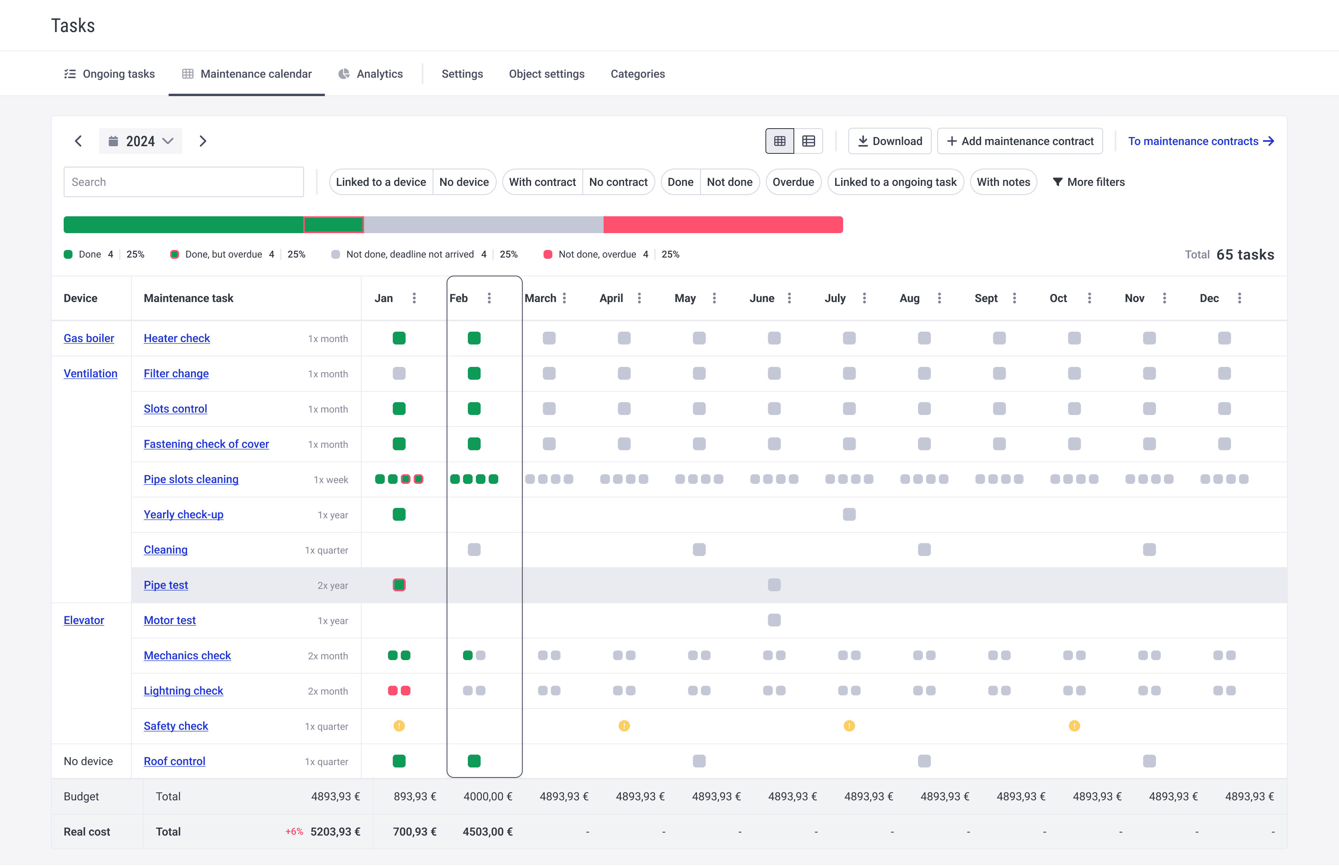Image resolution: width=1339 pixels, height=866 pixels.
Task: Switch to grid calendar view icon
Action: 779,141
